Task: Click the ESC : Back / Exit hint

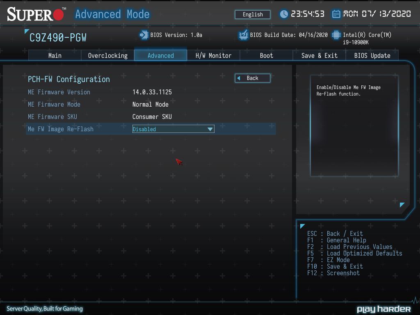Action: (335, 233)
